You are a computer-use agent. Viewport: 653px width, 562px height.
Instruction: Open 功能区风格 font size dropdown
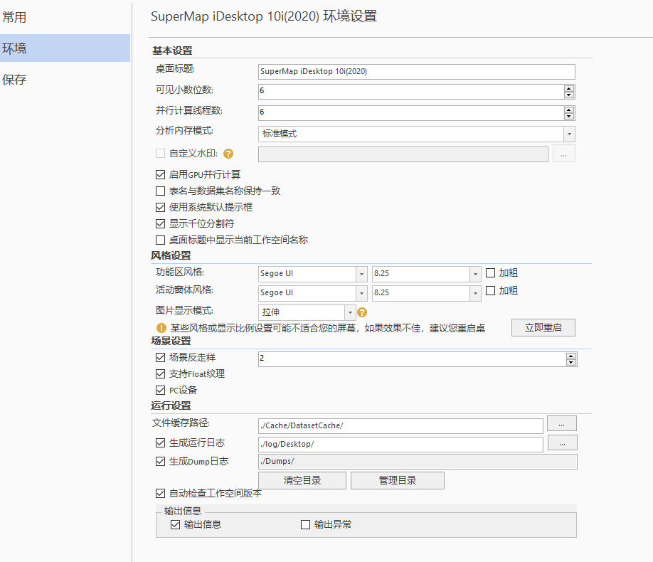click(475, 274)
